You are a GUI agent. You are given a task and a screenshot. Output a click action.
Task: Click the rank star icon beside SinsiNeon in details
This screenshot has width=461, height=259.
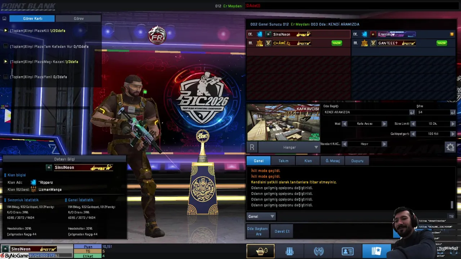(x=49, y=167)
